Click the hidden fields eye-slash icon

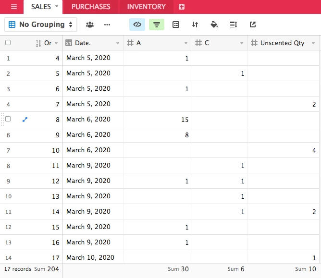137,24
